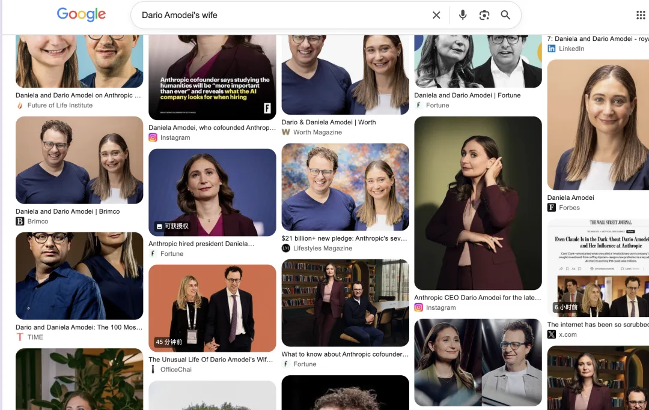Screen dimensions: 649x410
Task: Click the OfficeChai source icon
Action: click(x=153, y=370)
